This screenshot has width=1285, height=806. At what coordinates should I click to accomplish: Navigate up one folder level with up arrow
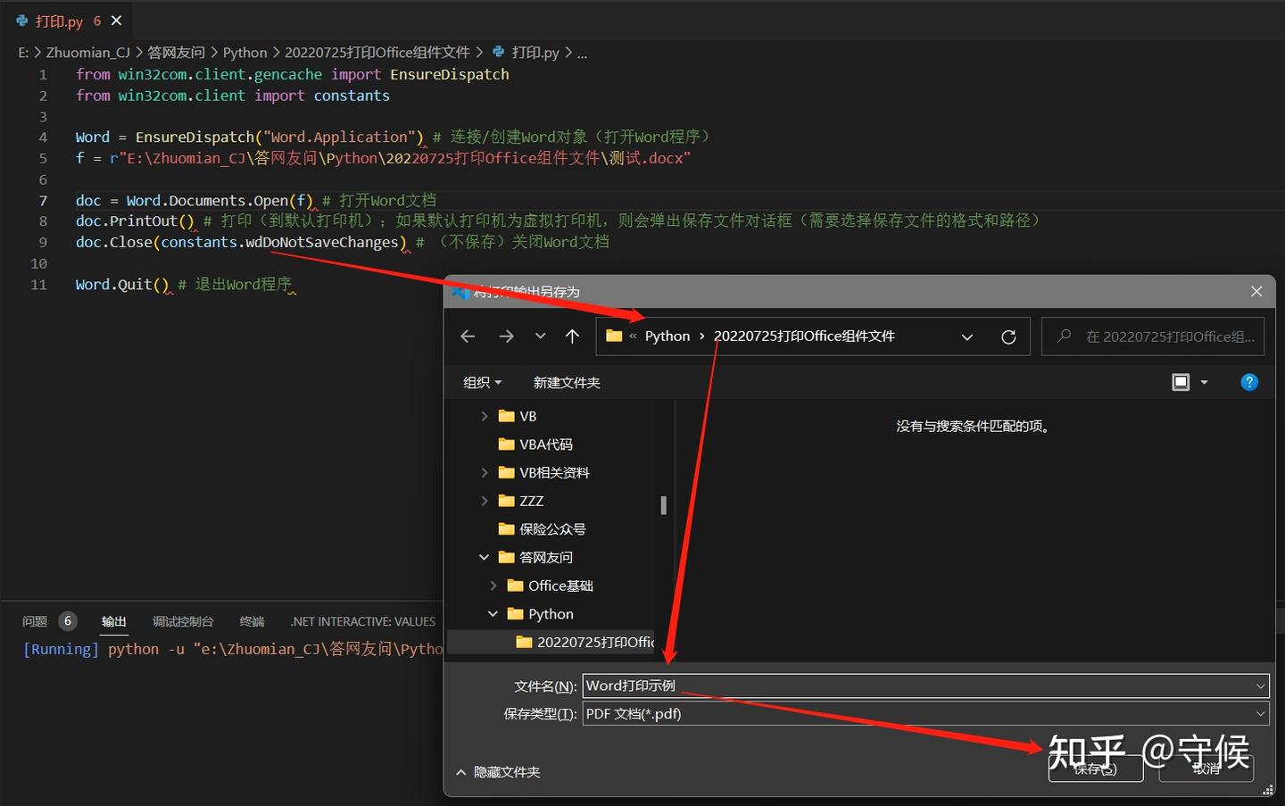572,336
